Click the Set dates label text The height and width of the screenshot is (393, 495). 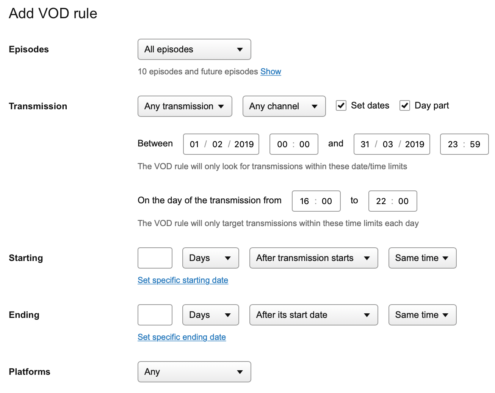(370, 105)
